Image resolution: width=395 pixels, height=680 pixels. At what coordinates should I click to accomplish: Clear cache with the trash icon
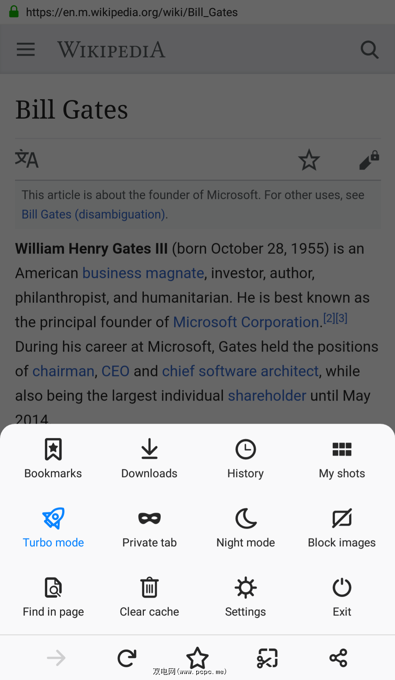tap(149, 596)
